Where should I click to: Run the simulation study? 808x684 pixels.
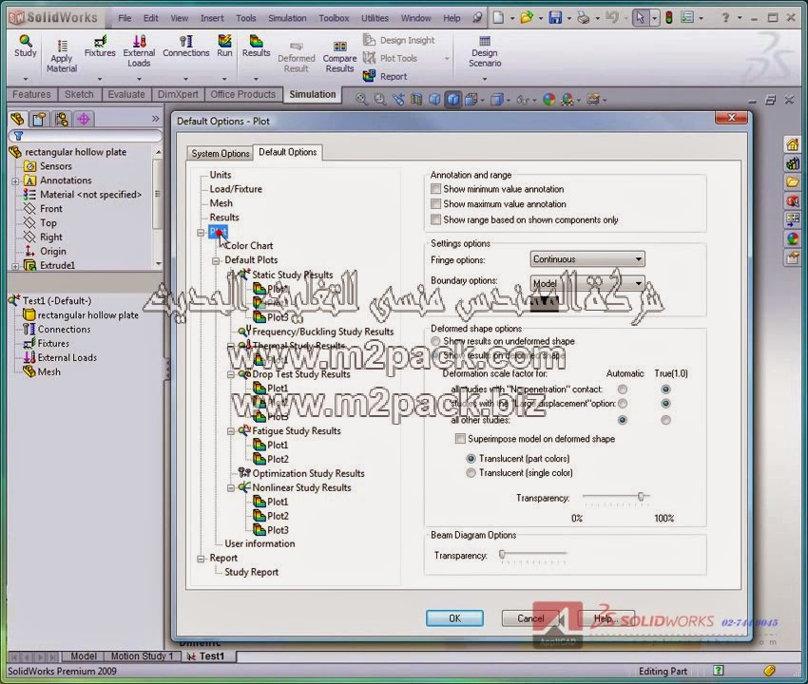[224, 46]
